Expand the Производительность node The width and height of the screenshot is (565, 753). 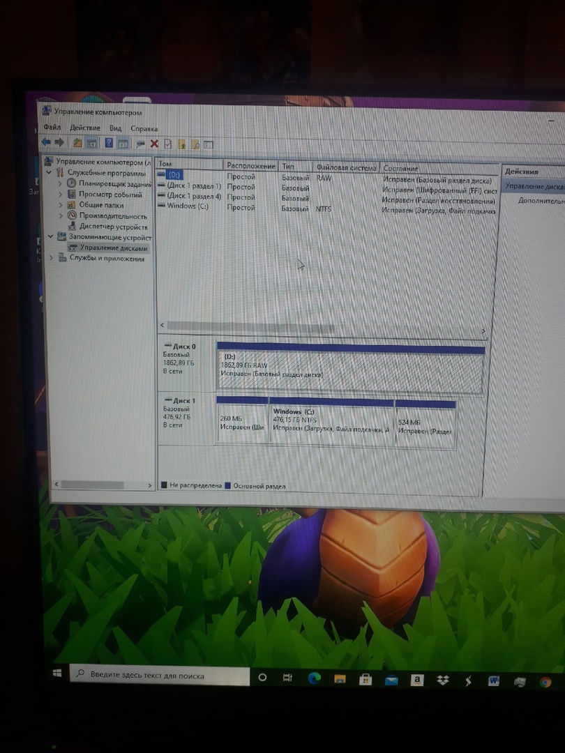(x=60, y=215)
